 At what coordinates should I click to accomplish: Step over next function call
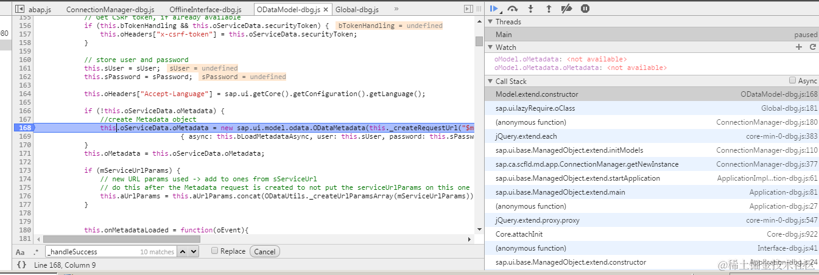click(513, 9)
